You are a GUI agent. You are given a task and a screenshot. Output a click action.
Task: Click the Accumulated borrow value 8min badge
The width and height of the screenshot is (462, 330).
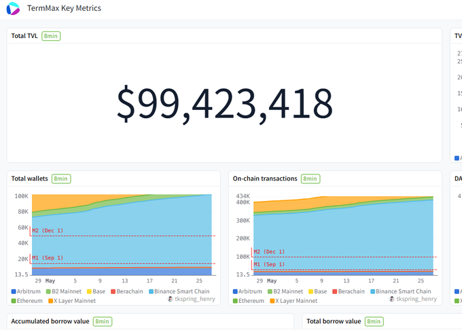[102, 321]
